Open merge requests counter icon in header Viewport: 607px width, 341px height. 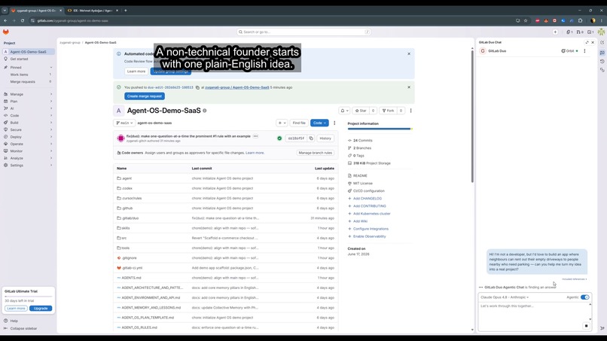pyautogui.click(x=580, y=32)
